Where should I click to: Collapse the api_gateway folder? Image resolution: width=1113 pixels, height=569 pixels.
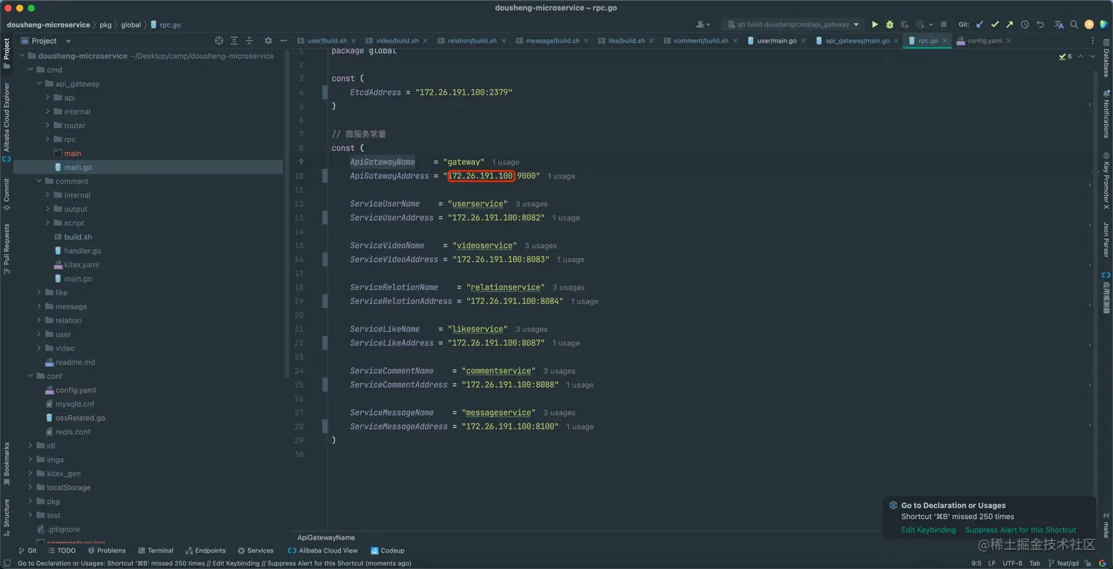40,84
